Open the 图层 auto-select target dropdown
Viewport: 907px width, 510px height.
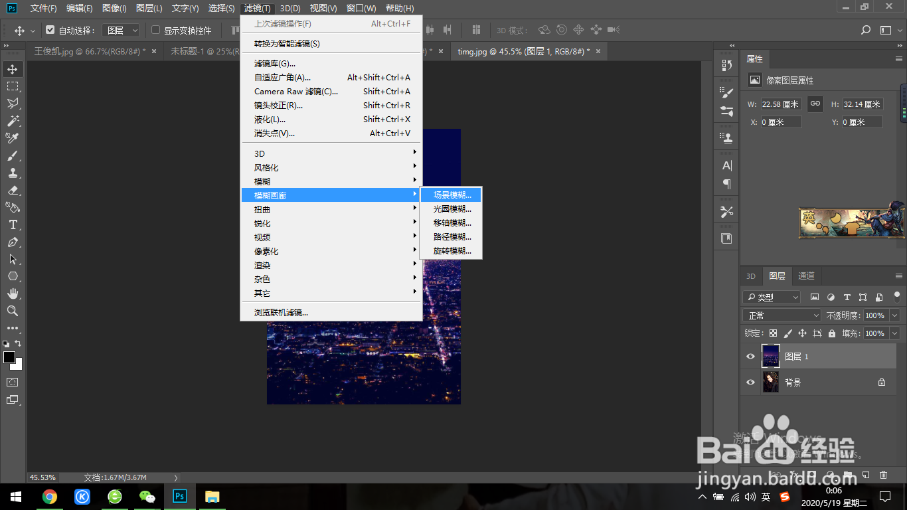[x=122, y=30]
